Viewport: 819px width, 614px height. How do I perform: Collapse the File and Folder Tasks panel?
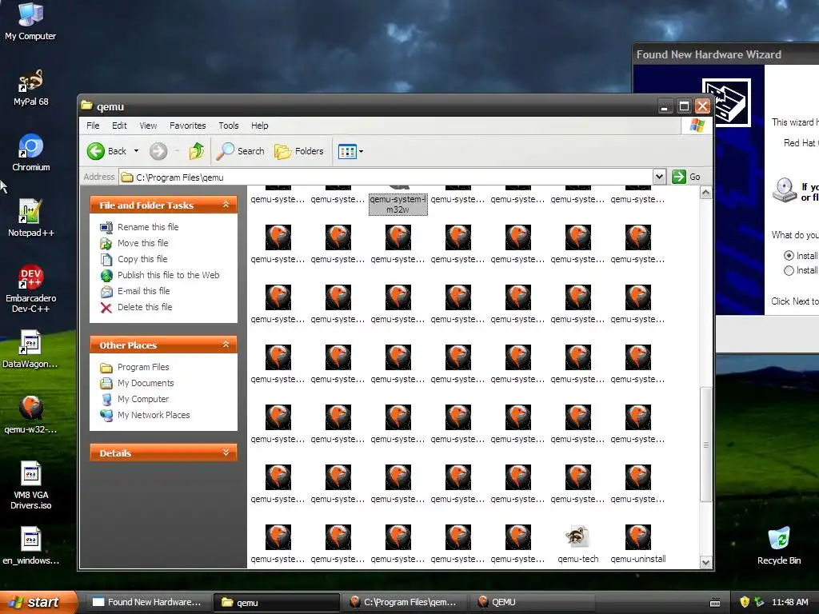click(226, 205)
